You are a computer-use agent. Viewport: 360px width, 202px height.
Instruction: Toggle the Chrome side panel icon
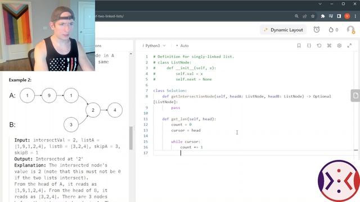pyautogui.click(x=339, y=16)
